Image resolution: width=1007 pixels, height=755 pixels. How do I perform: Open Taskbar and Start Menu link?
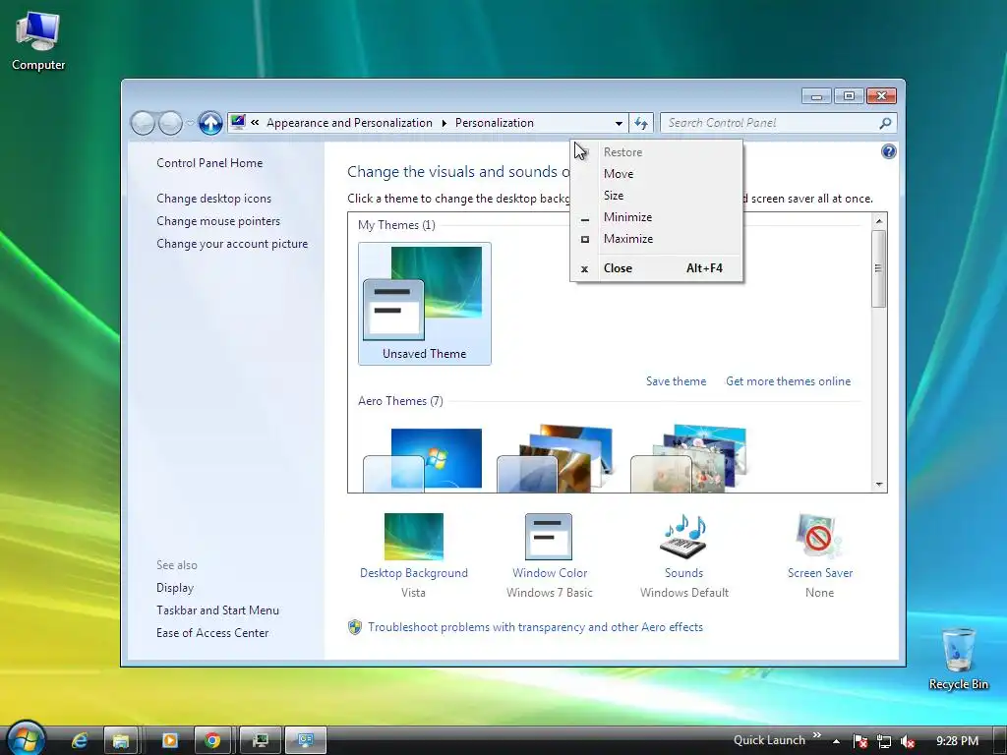point(217,610)
